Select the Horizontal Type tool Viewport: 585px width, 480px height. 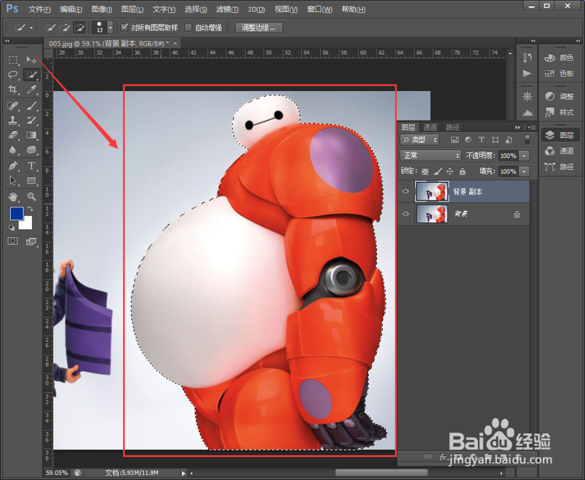point(32,166)
